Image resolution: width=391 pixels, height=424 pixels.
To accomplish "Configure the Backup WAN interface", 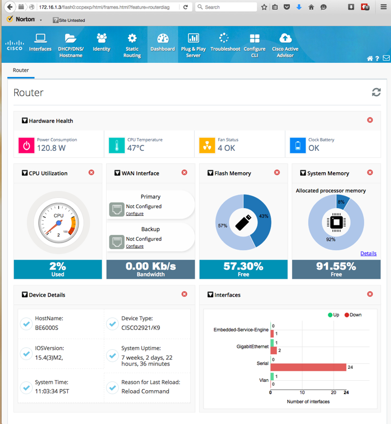I will [135, 246].
